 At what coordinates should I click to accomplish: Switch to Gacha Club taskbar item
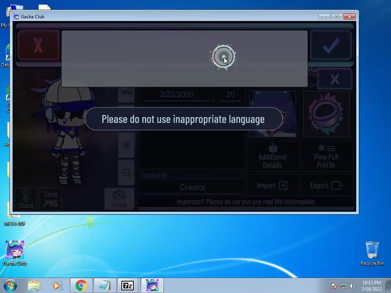click(152, 285)
